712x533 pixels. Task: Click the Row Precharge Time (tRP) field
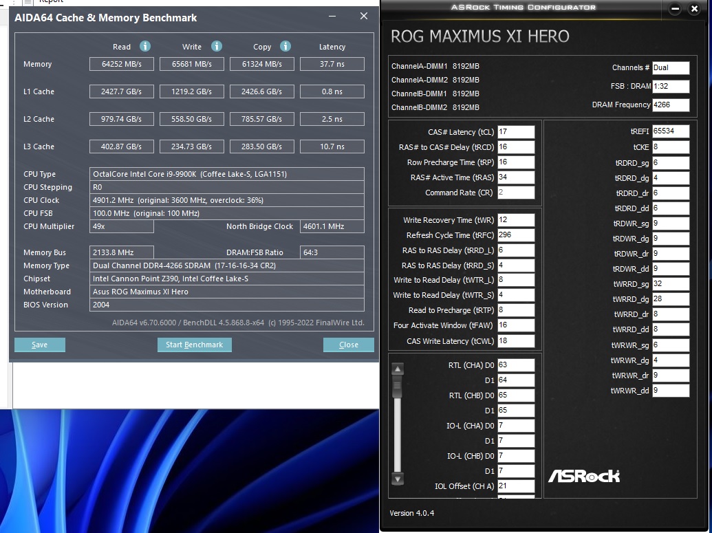click(x=516, y=162)
